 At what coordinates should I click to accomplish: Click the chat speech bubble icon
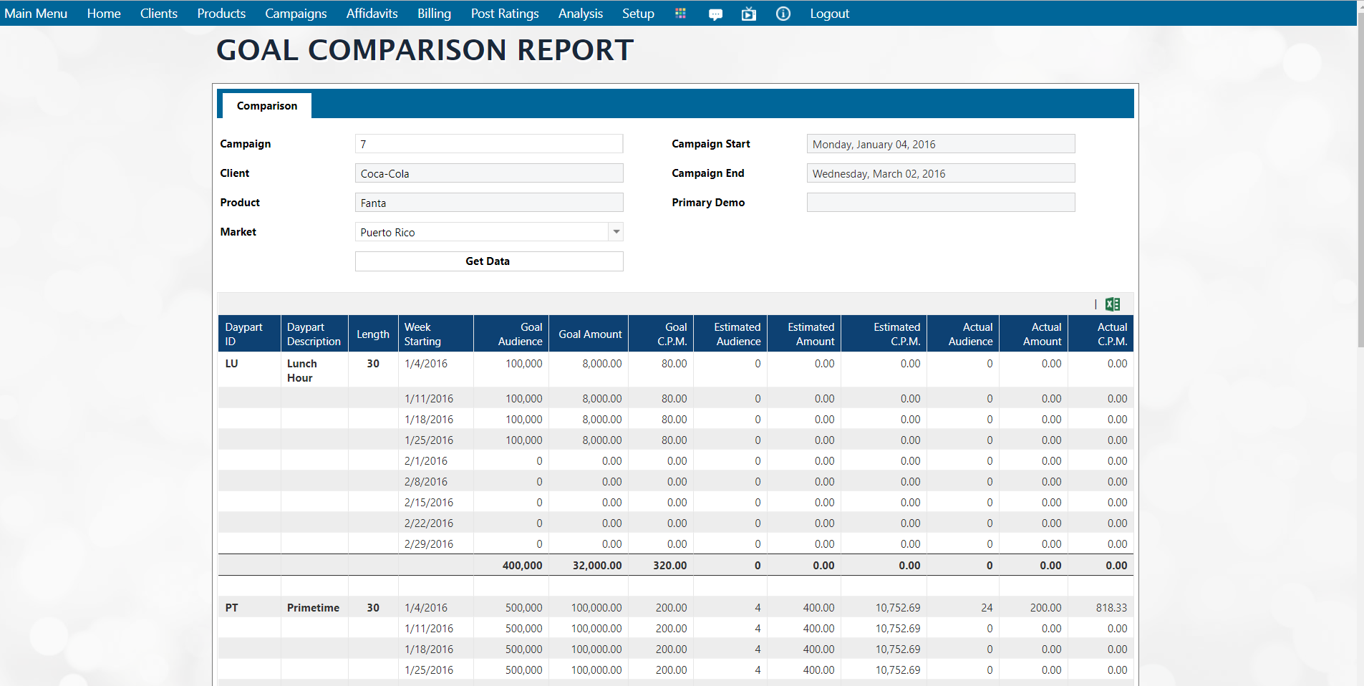coord(715,14)
